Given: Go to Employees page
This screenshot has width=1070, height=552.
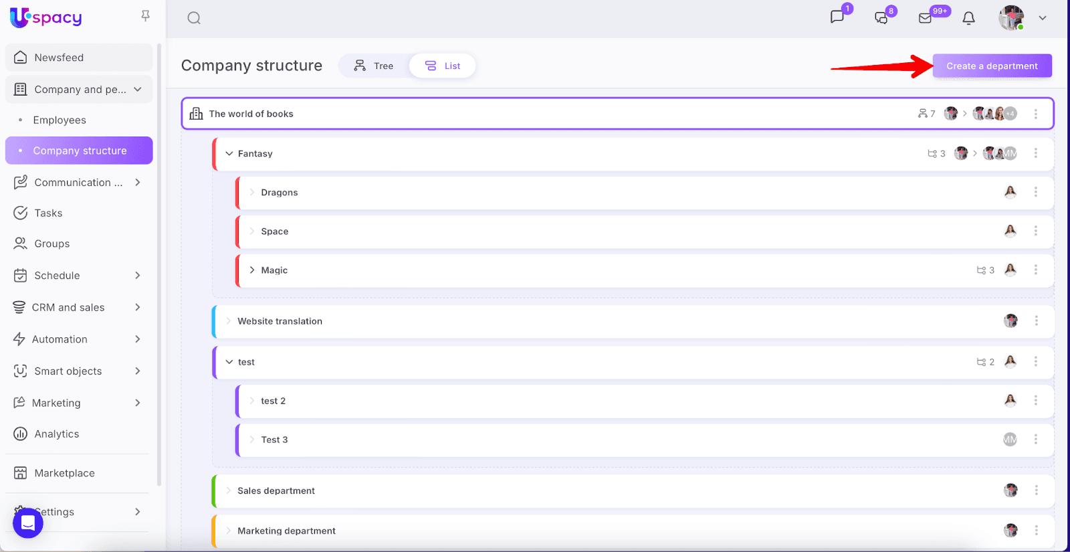Looking at the screenshot, I should [x=60, y=120].
